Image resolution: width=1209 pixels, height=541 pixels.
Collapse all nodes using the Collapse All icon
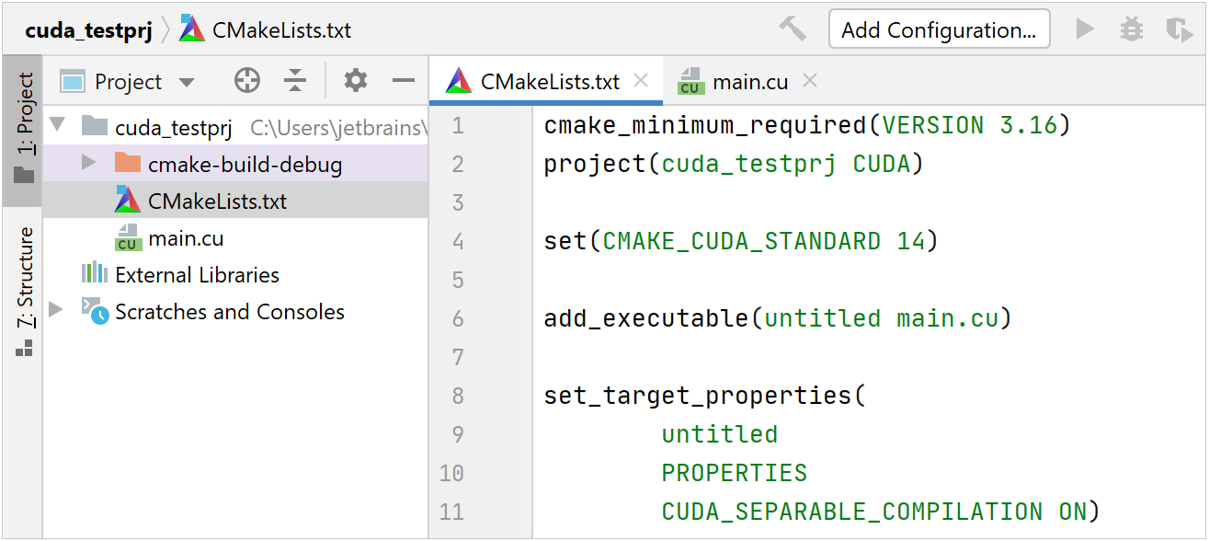pos(294,81)
